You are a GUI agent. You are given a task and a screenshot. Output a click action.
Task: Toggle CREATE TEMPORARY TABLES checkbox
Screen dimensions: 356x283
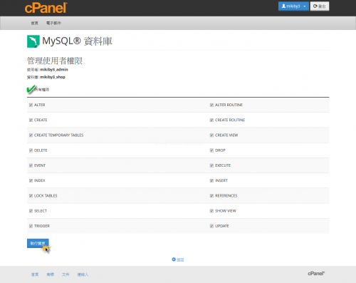(31, 135)
